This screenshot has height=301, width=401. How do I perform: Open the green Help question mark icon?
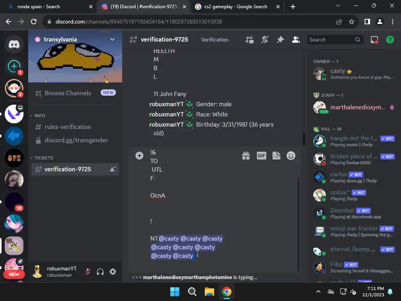click(390, 40)
